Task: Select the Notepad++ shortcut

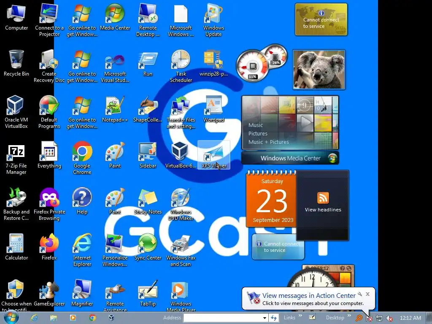Action: pyautogui.click(x=115, y=109)
